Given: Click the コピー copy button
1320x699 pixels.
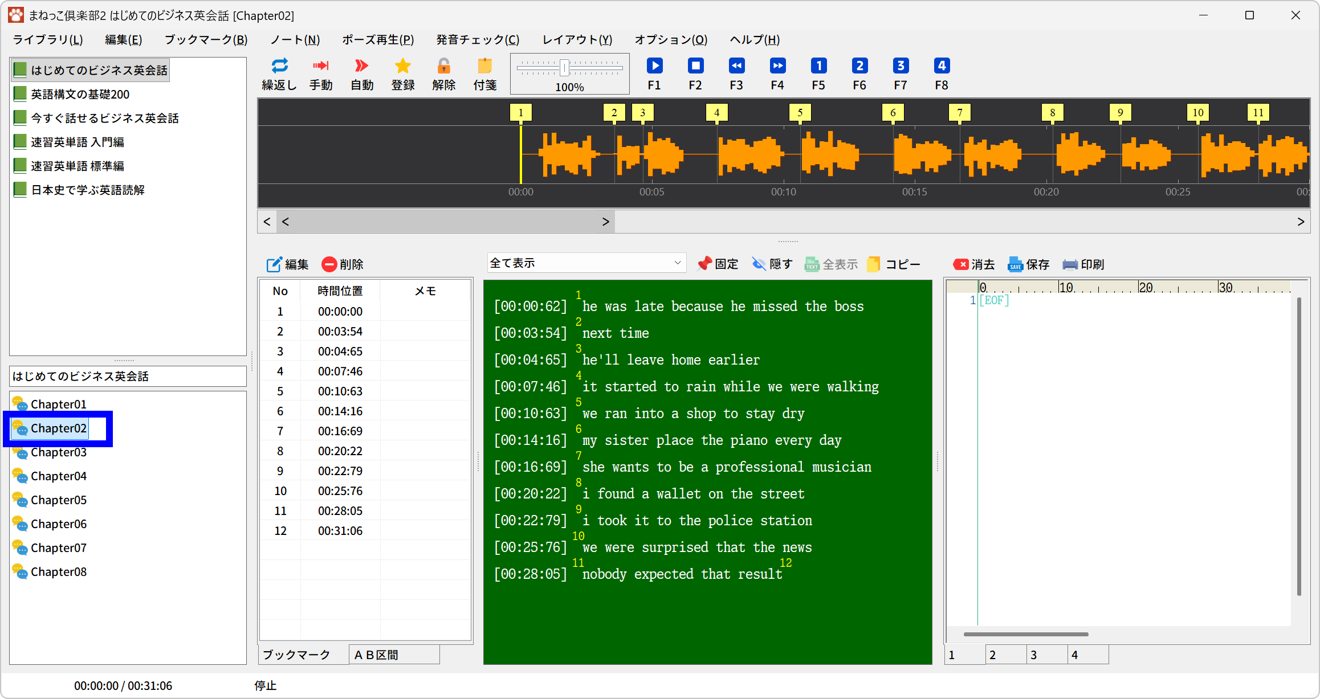Looking at the screenshot, I should click(894, 264).
